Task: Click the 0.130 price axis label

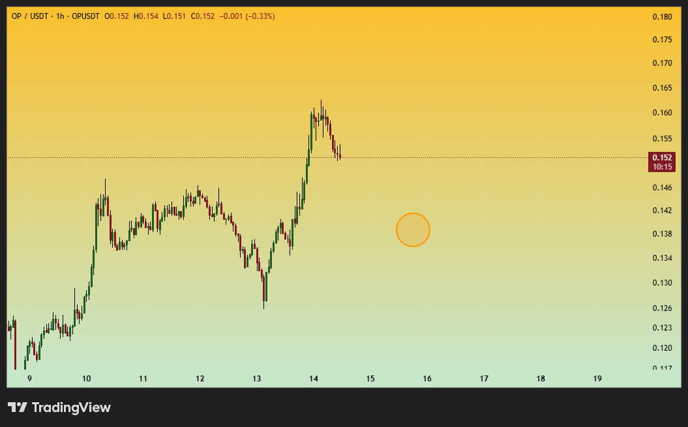Action: tap(662, 283)
